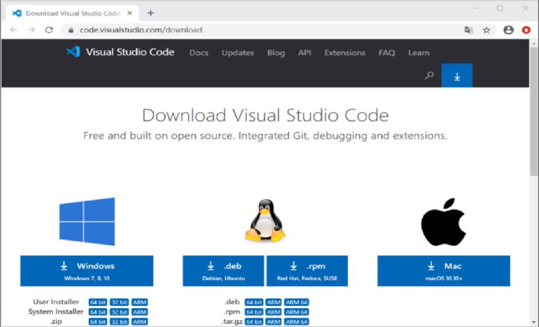Screen dimensions: 539x327
Task: Click the Windows logo image
Action: click(87, 222)
